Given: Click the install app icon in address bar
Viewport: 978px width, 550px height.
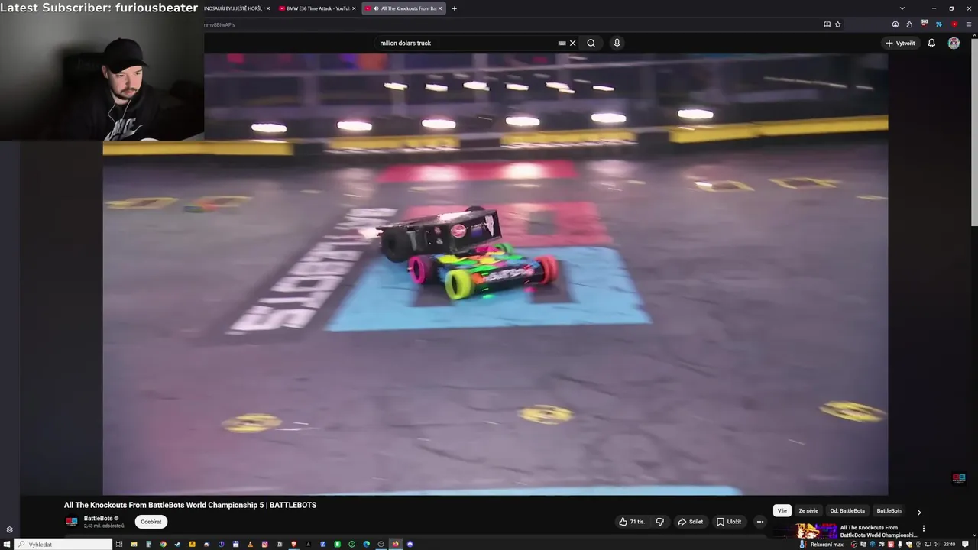Looking at the screenshot, I should click(x=827, y=24).
